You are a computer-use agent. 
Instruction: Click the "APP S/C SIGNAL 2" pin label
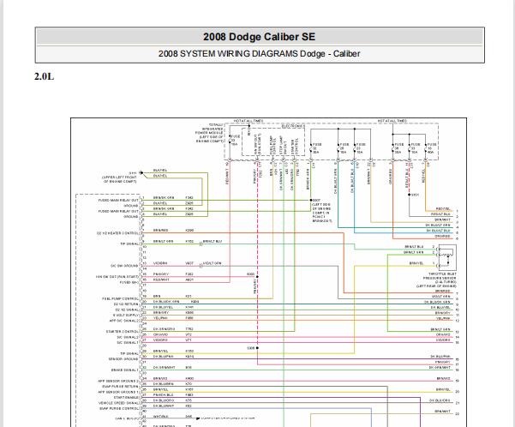pyautogui.click(x=124, y=321)
